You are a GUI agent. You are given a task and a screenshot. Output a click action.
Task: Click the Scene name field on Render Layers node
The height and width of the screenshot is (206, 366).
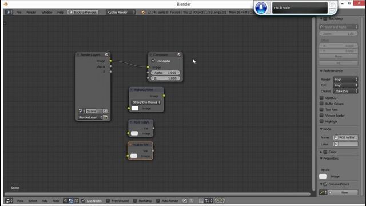pos(91,111)
